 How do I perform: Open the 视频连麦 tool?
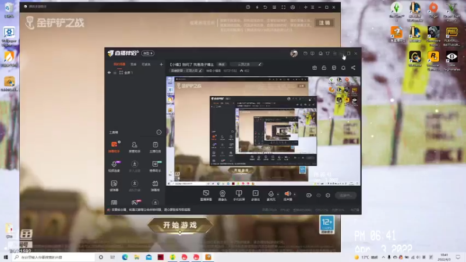[x=114, y=167]
